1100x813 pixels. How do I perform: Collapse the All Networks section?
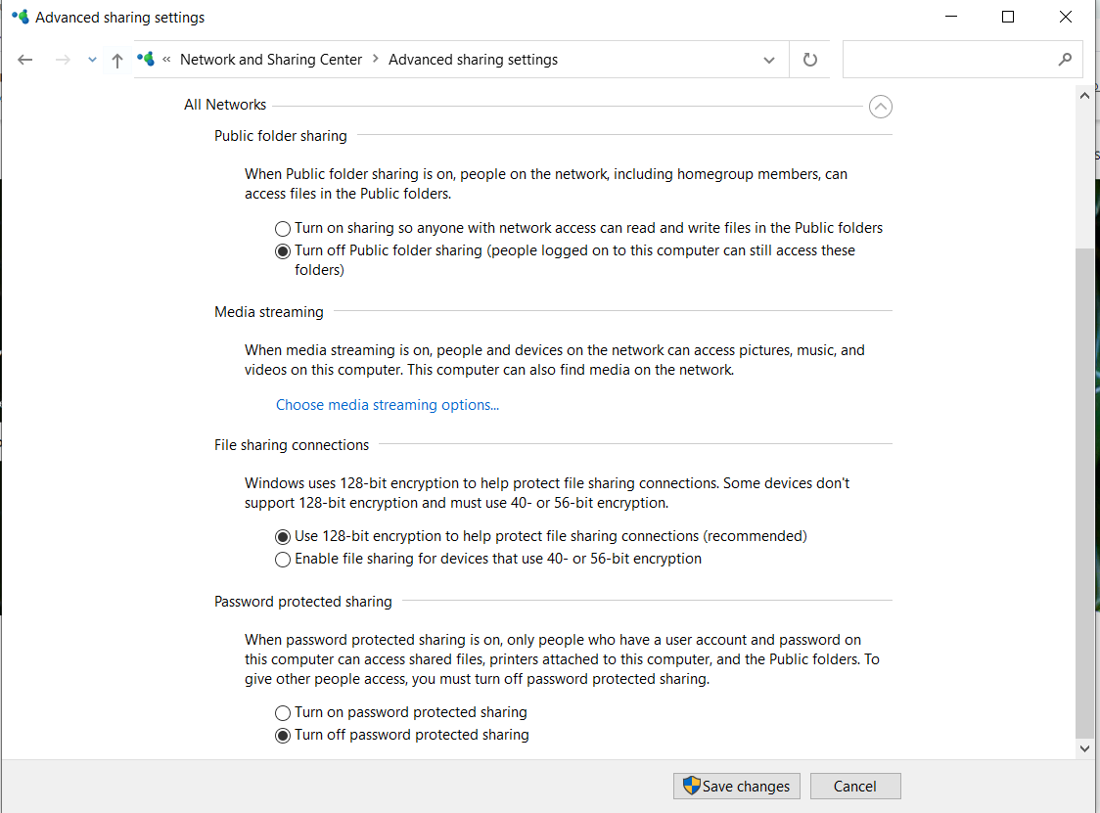click(x=881, y=107)
